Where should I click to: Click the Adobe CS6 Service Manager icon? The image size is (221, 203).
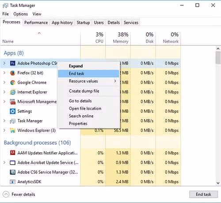point(12,172)
